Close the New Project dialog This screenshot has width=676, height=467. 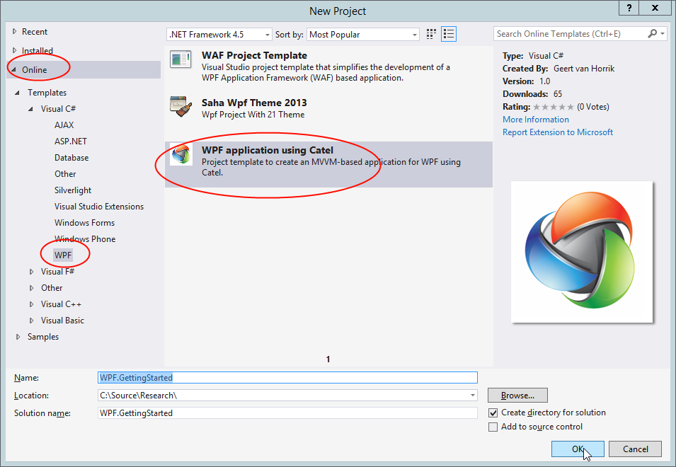coord(655,8)
